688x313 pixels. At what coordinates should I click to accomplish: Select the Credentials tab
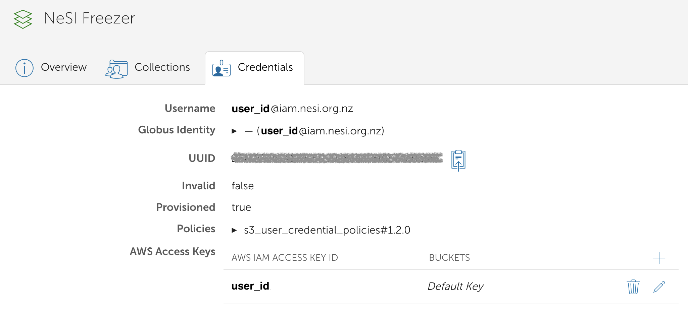point(265,67)
